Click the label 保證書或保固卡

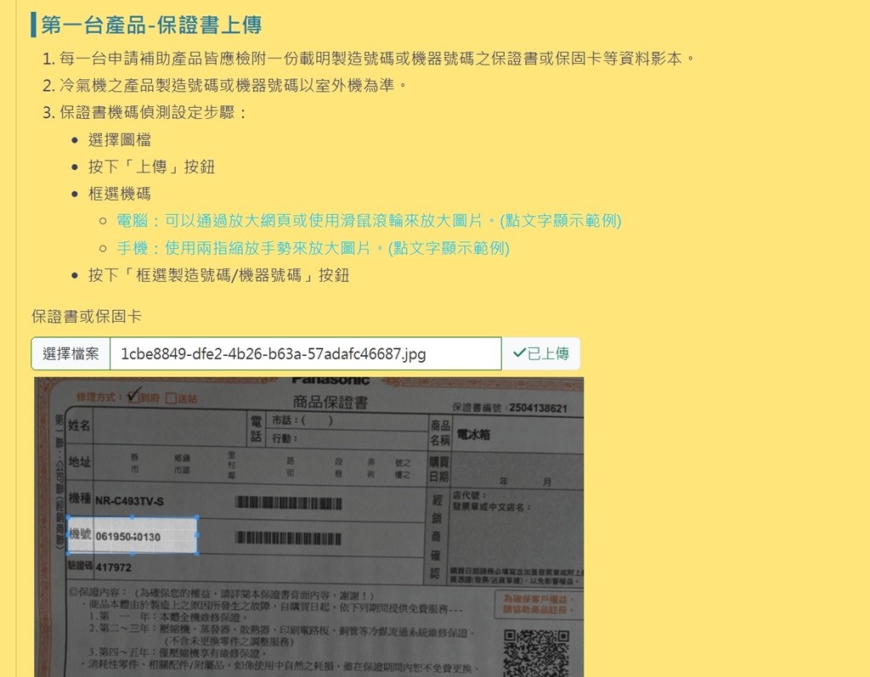(87, 316)
